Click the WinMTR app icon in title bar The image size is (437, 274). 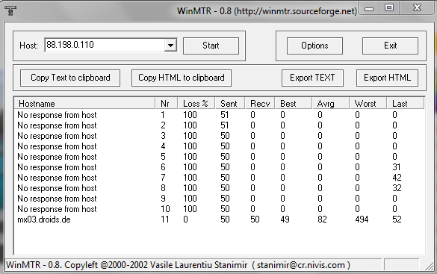pos(10,10)
